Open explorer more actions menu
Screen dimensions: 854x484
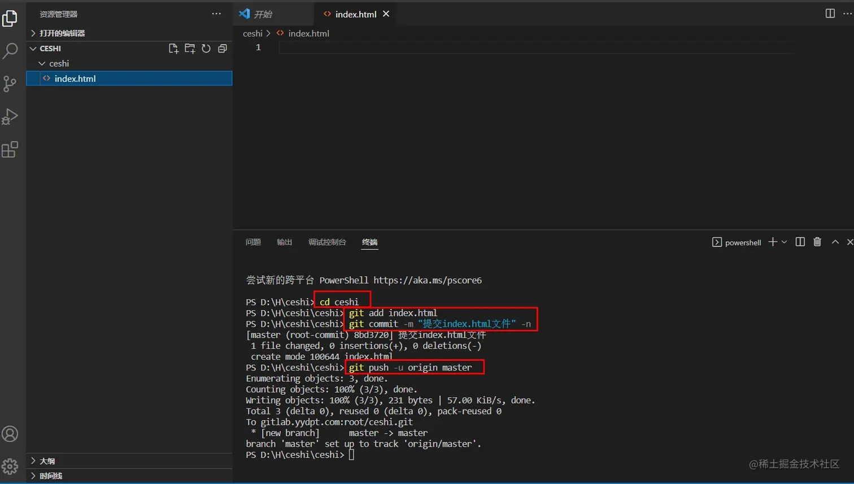[x=216, y=14]
